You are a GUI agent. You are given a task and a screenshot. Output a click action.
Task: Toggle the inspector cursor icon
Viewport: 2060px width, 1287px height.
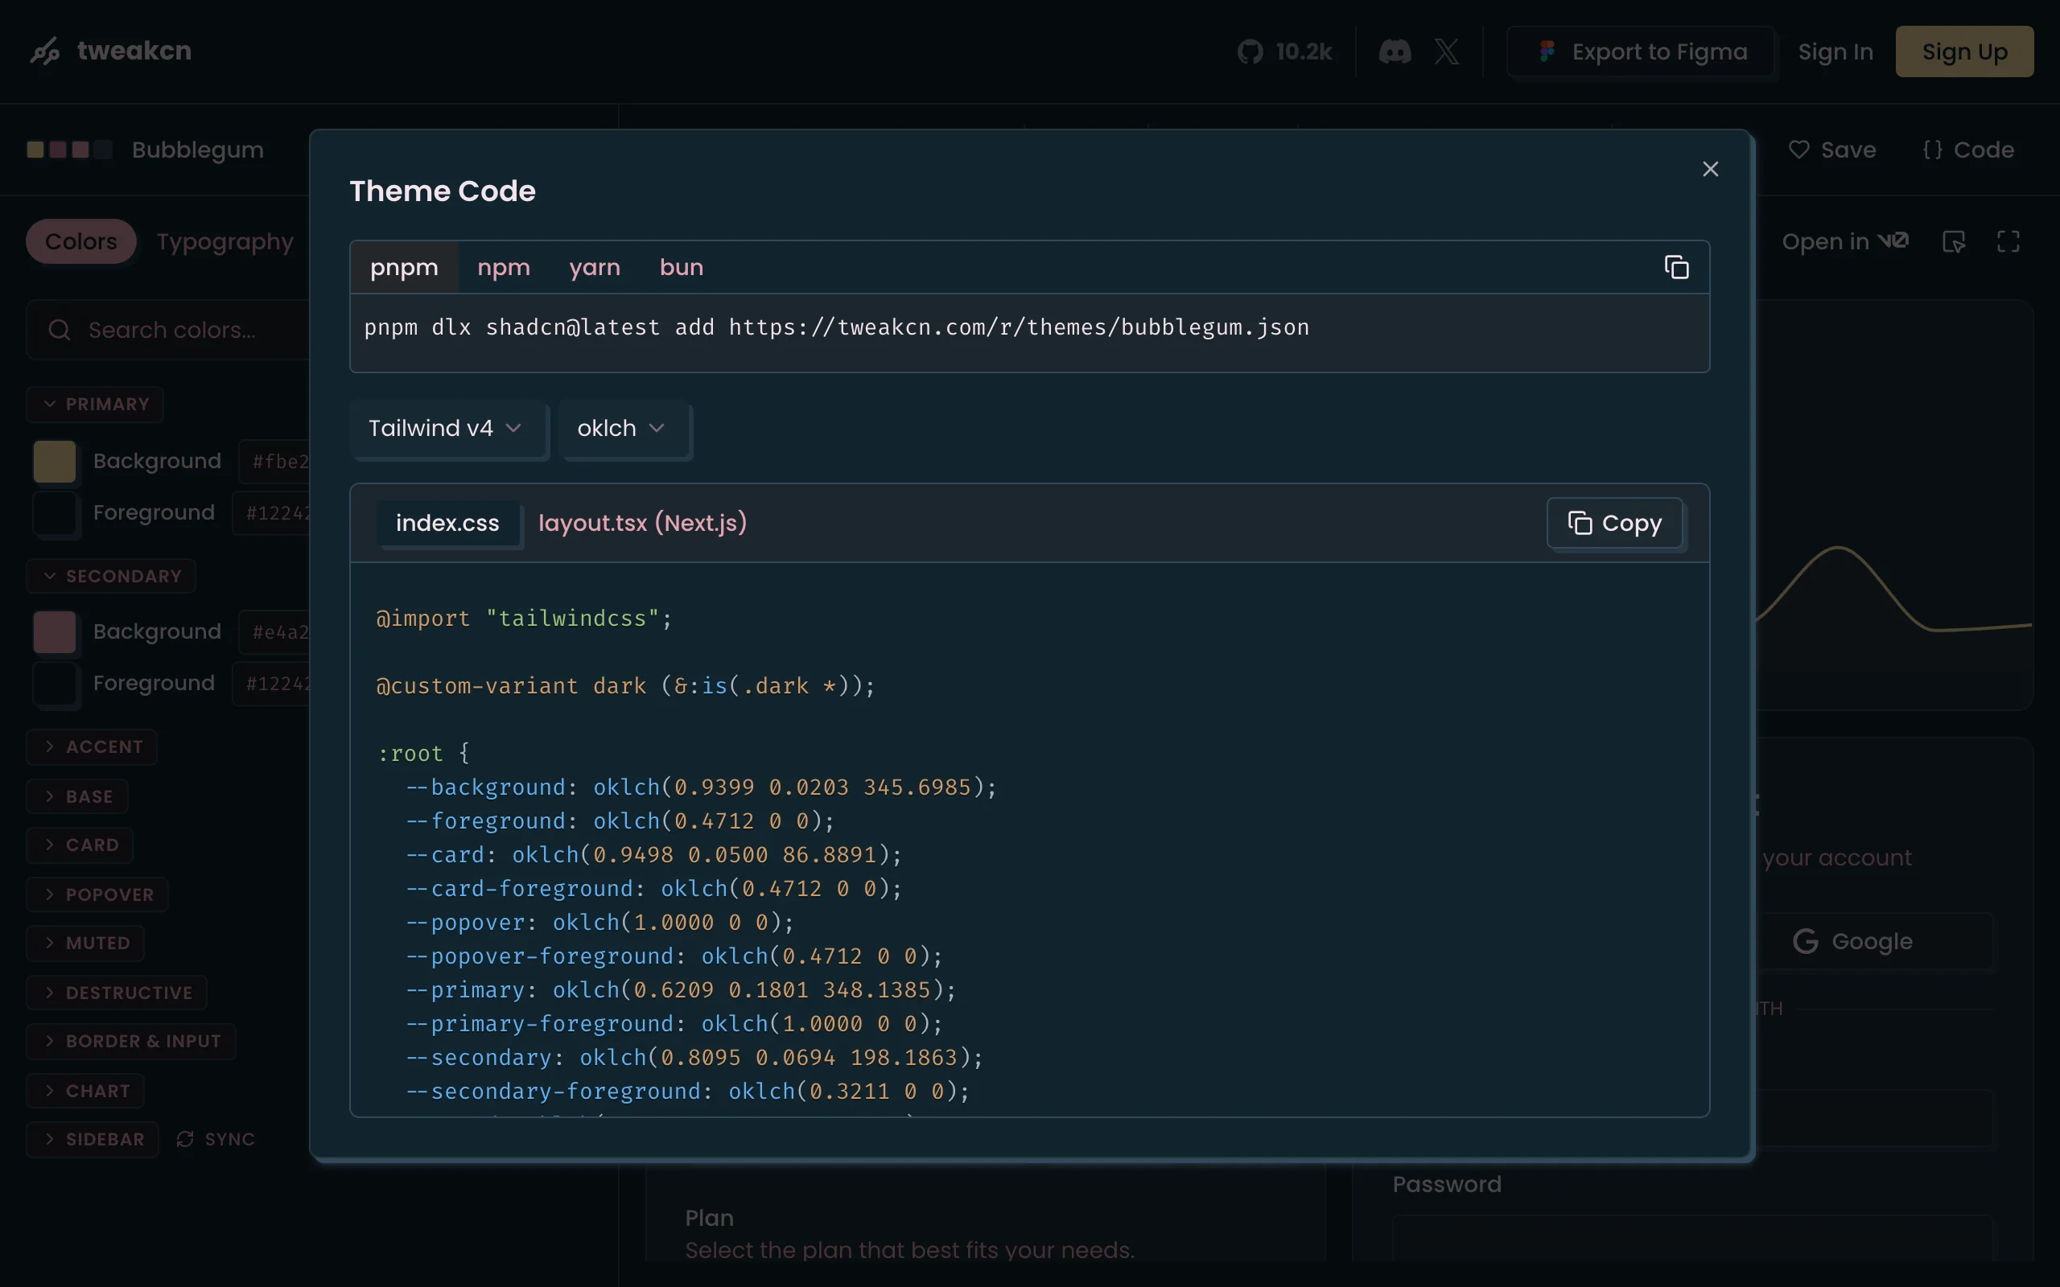1954,242
